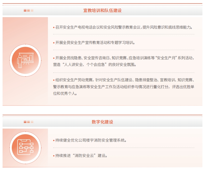This screenshot has height=170, width=205.
Task: Click the quoted phrase "消防安全云"
Action: [x=84, y=155]
